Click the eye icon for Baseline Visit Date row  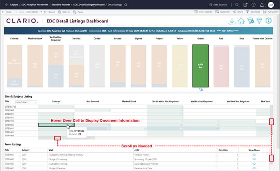click(254, 168)
